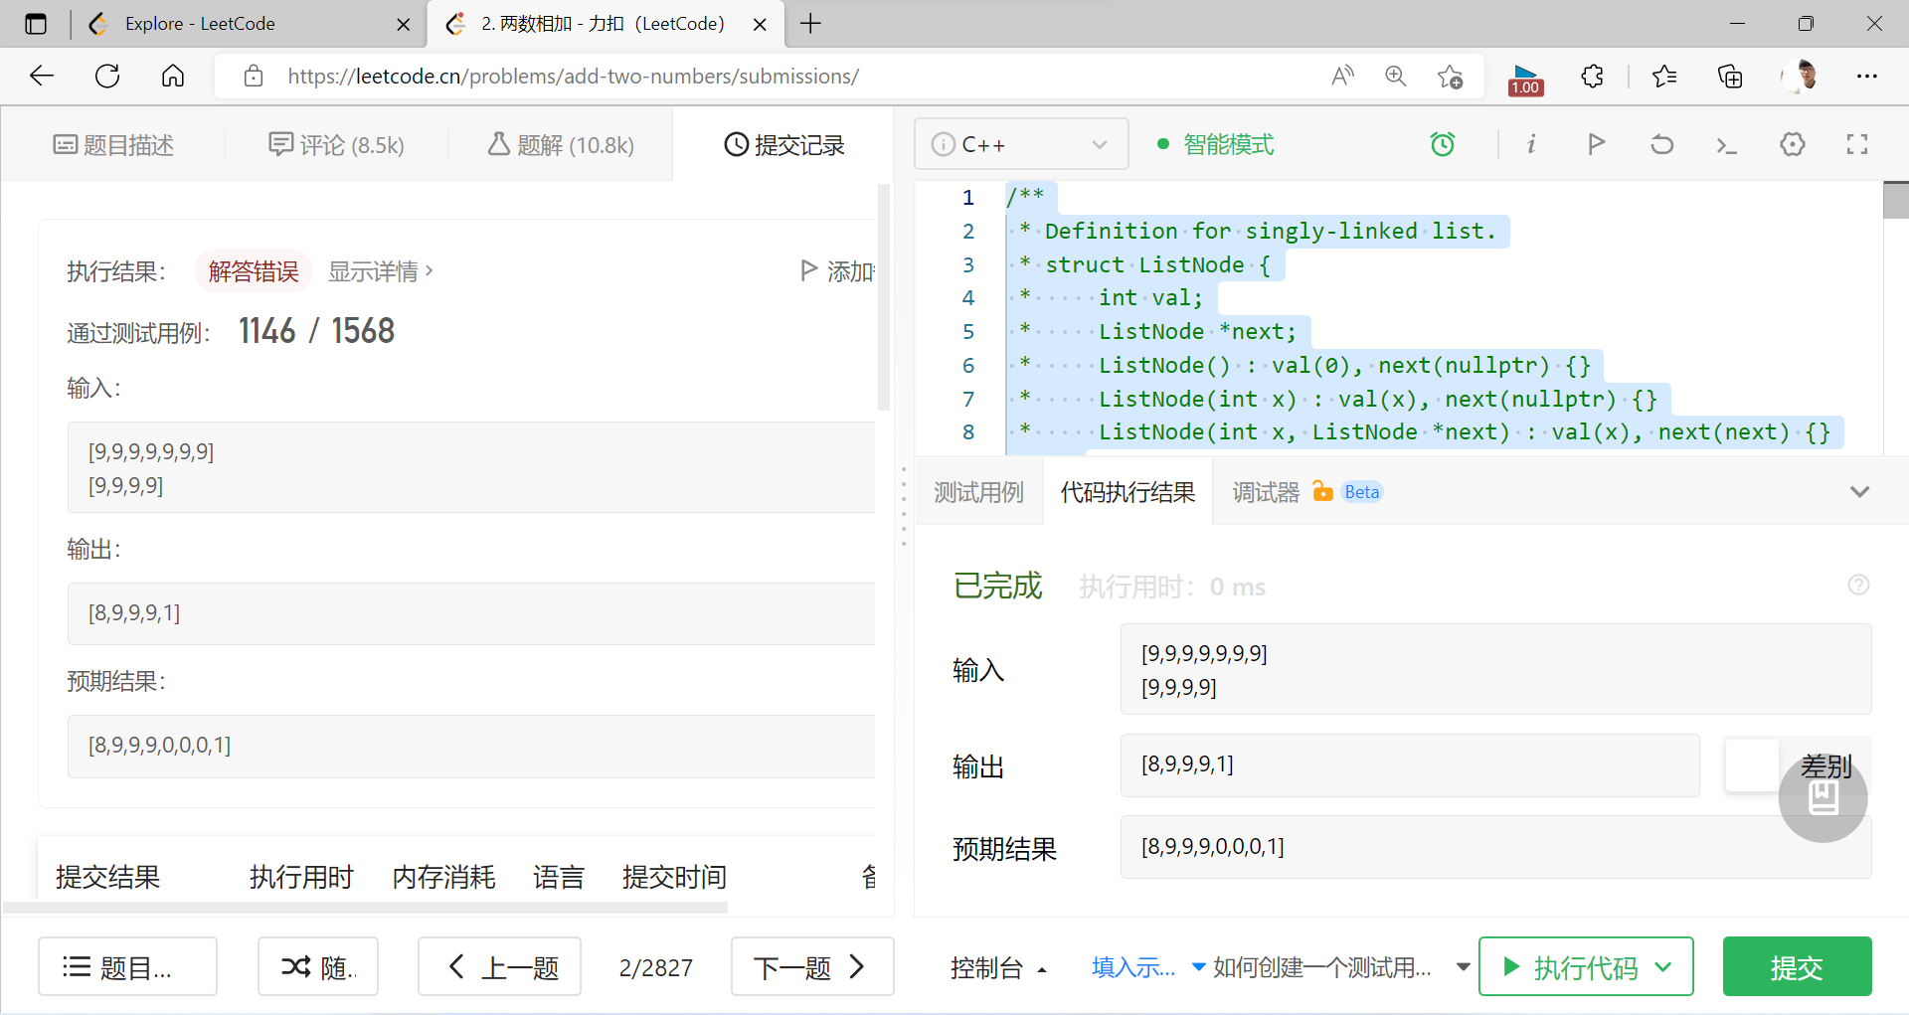Click the address bar URL
The height and width of the screenshot is (1015, 1909).
(x=573, y=76)
